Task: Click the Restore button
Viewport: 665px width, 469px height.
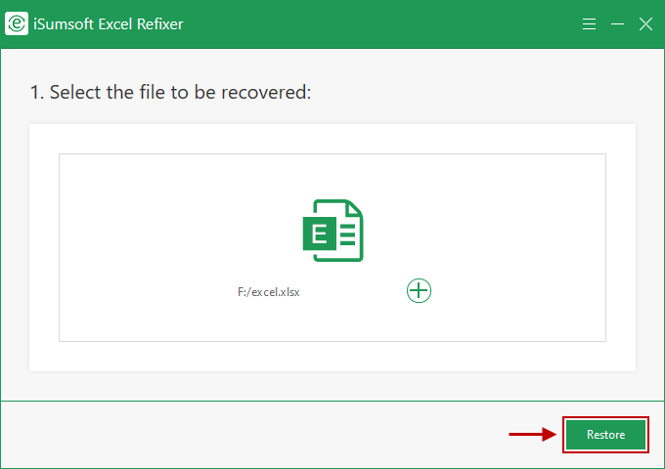Action: [605, 435]
